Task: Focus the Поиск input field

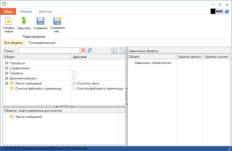Action: (49, 51)
